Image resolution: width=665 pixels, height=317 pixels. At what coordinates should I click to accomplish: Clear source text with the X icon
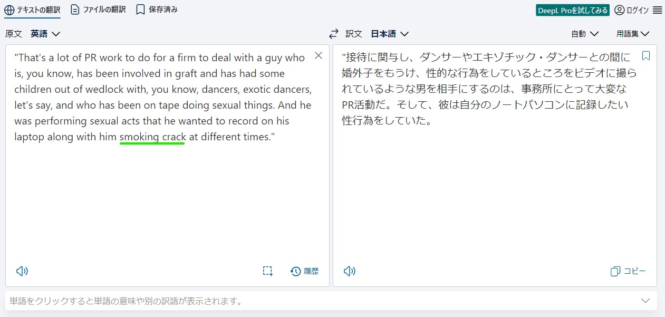(x=318, y=55)
